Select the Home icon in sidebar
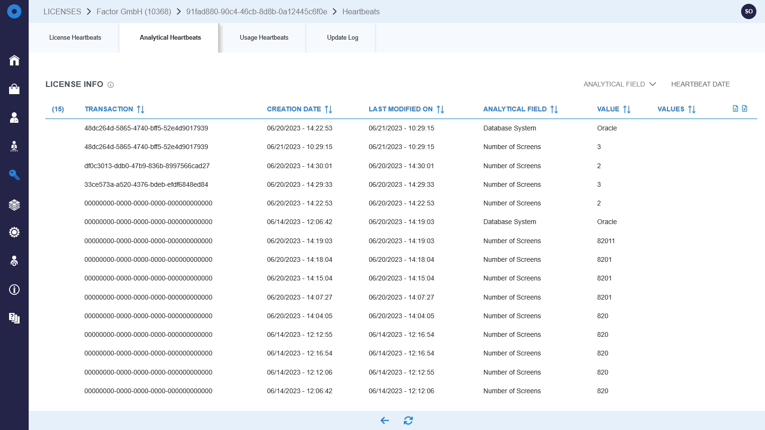 pyautogui.click(x=14, y=61)
